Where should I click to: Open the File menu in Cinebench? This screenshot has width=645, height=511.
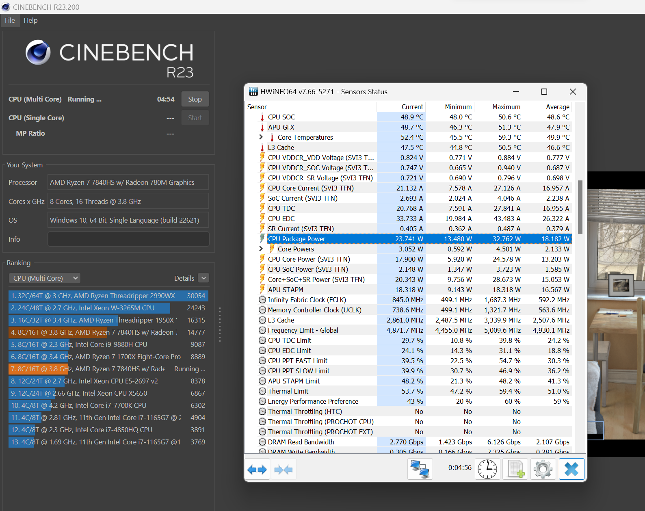pos(10,20)
